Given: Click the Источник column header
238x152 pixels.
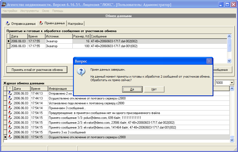Looking at the screenshot, I should tap(59, 36).
